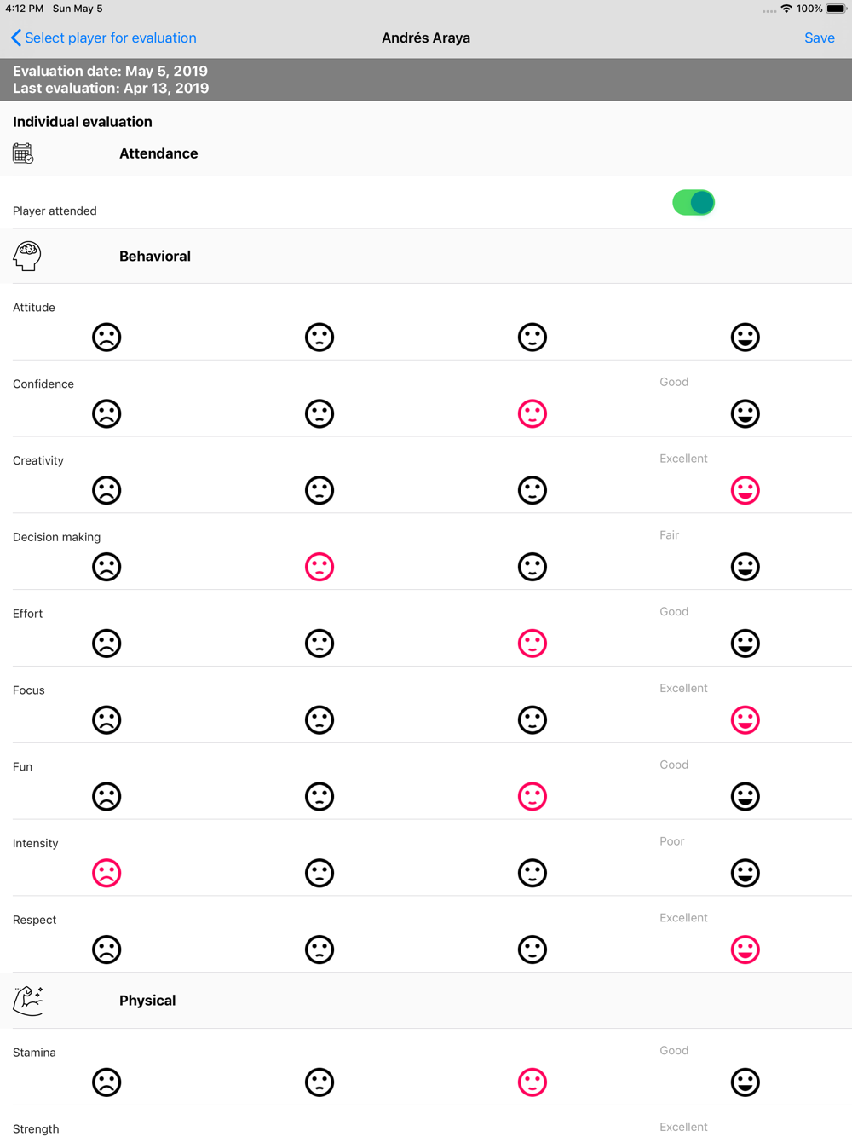Tap the Physical flexed arm icon

(x=28, y=1001)
